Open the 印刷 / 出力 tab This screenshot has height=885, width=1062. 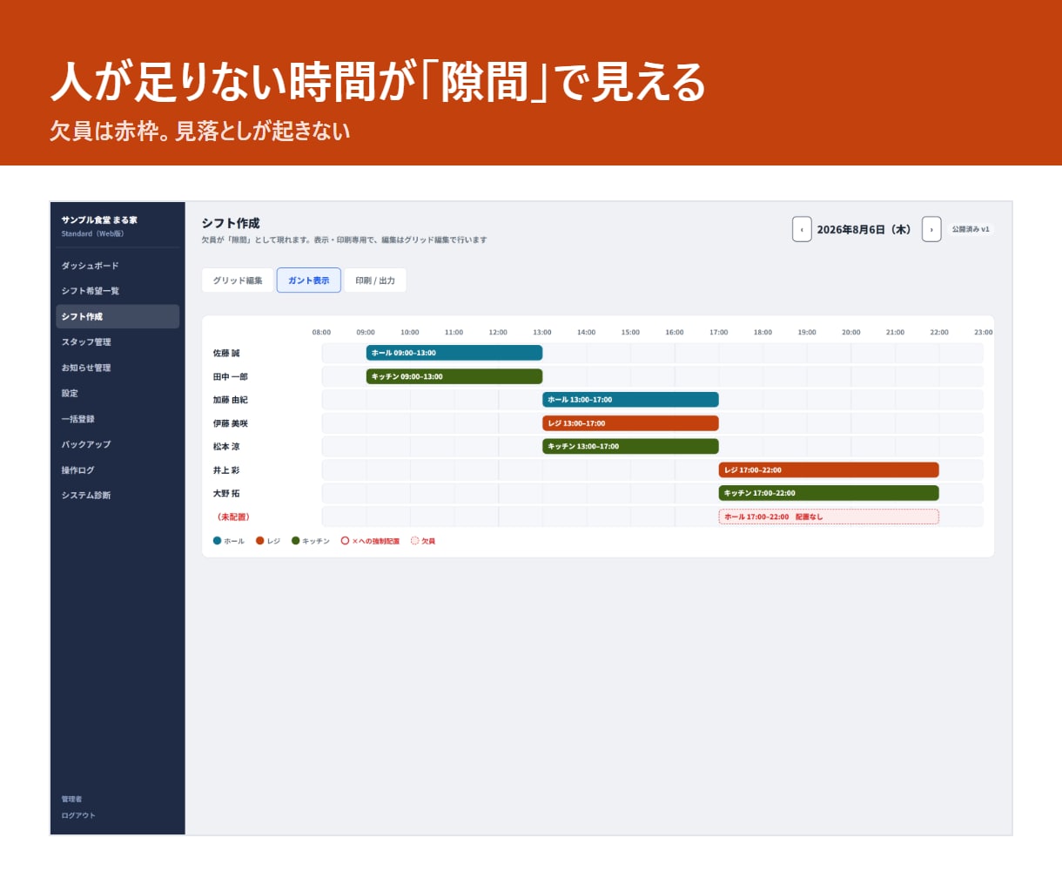pos(375,280)
